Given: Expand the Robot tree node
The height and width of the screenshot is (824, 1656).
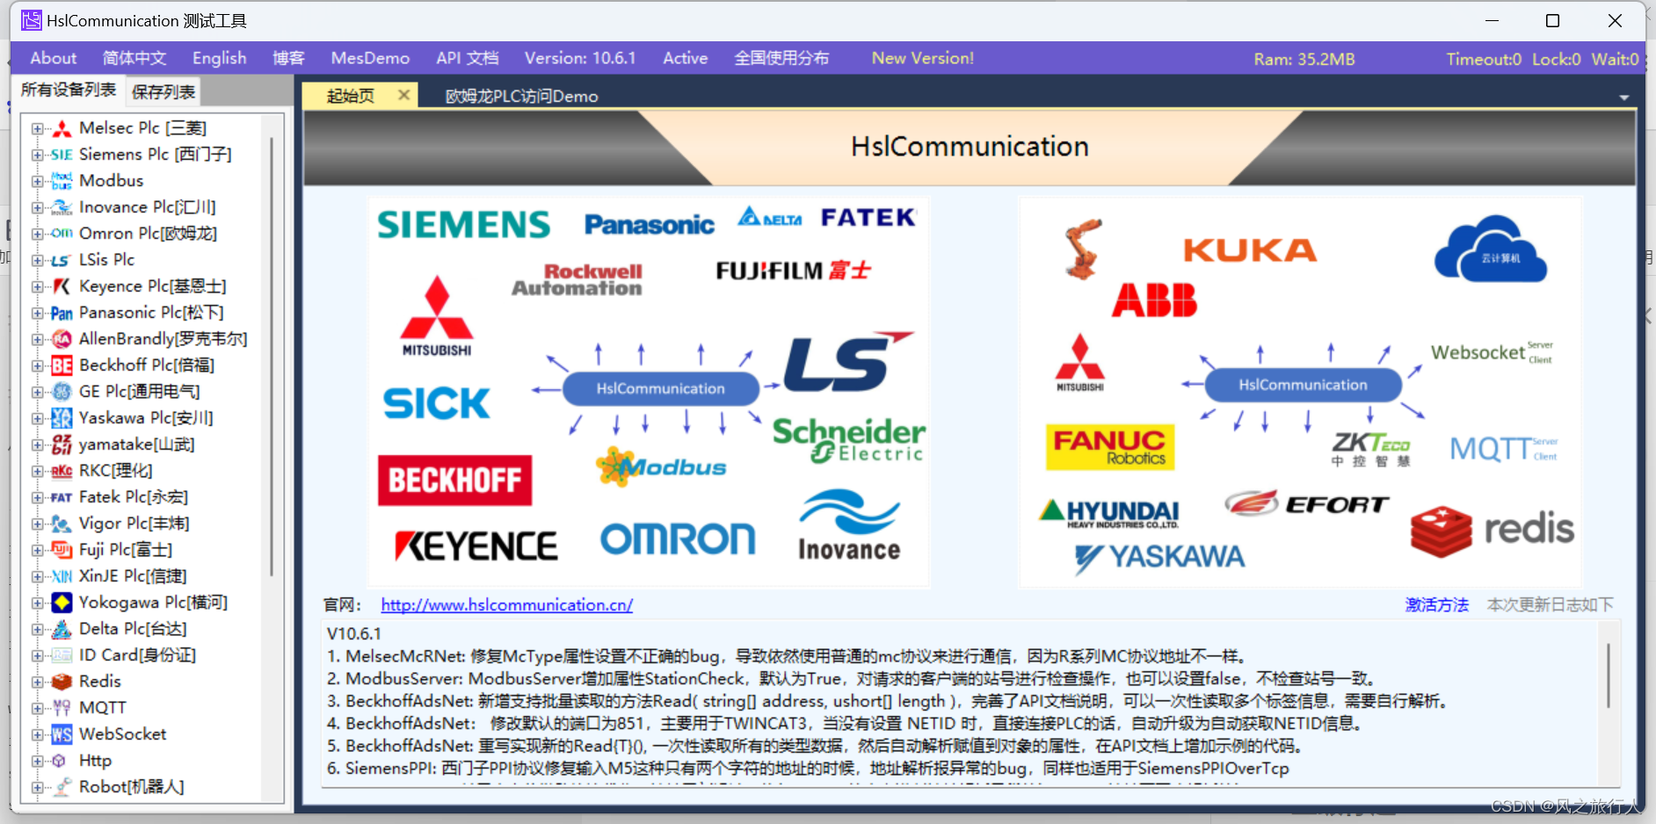Looking at the screenshot, I should pyautogui.click(x=37, y=787).
